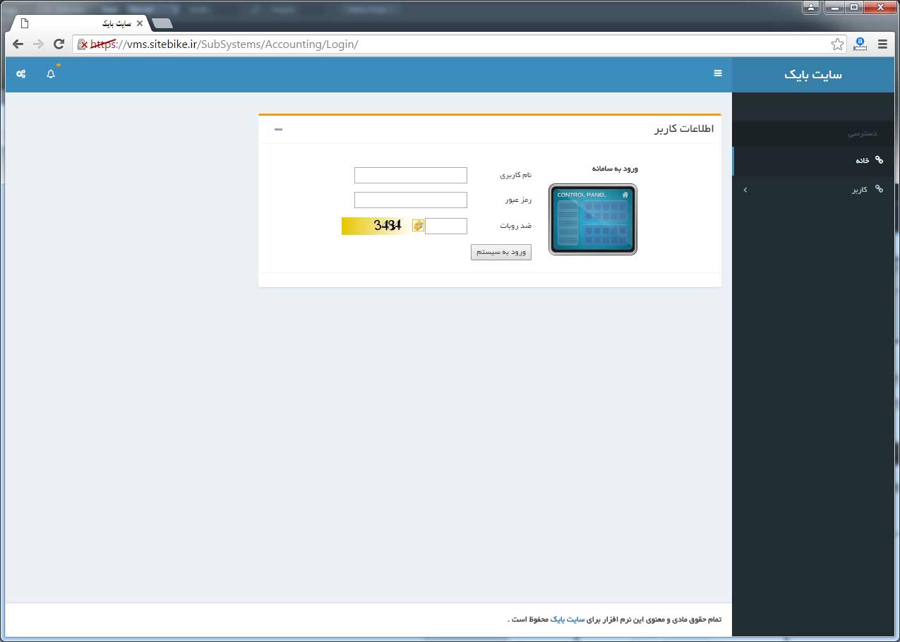Minimize the browser window
The width and height of the screenshot is (900, 642).
834,7
